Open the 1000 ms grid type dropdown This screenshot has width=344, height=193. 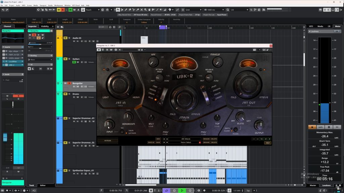tap(214, 10)
